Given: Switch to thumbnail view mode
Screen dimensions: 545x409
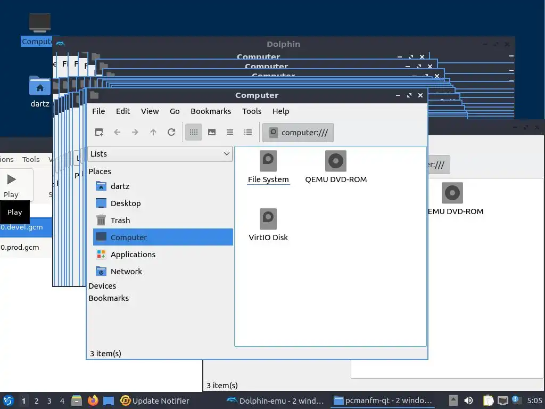Looking at the screenshot, I should tap(212, 132).
